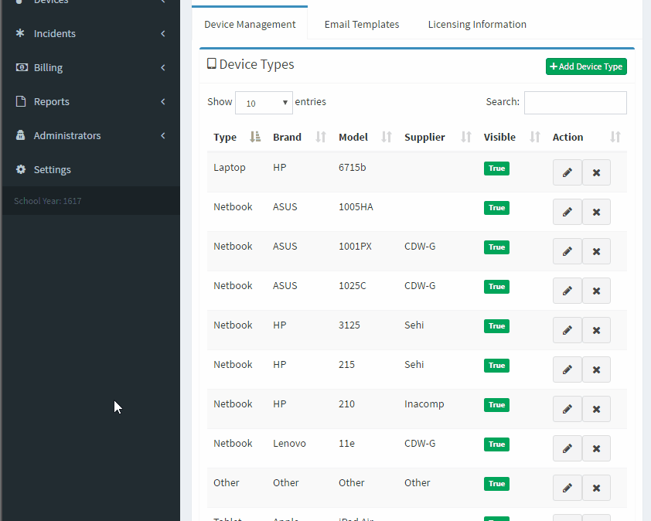Viewport: 651px width, 521px height.
Task: Expand the Reports sidebar section
Action: pos(90,102)
